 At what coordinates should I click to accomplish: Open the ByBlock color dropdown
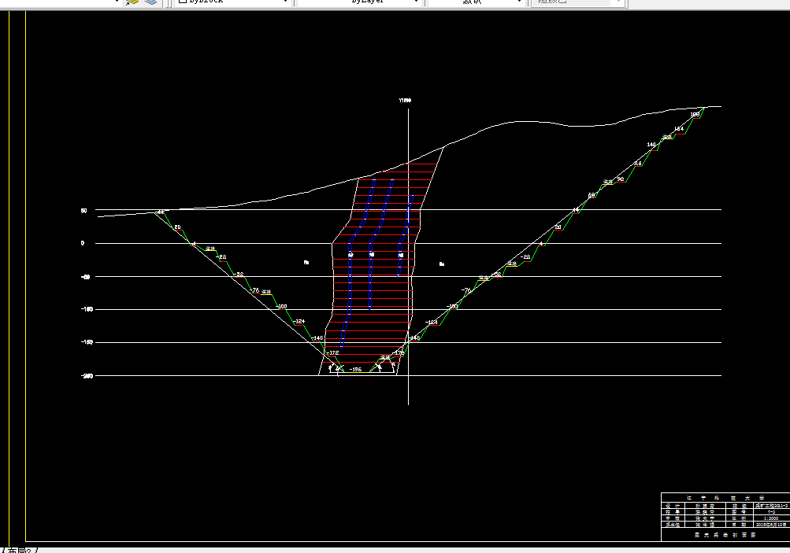click(233, 2)
